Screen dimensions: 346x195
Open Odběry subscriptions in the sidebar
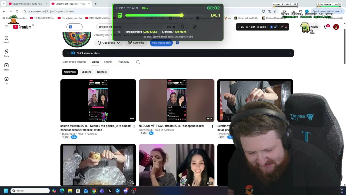point(6,67)
